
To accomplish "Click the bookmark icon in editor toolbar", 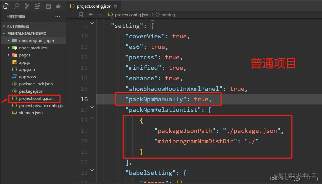I will [x=81, y=15].
